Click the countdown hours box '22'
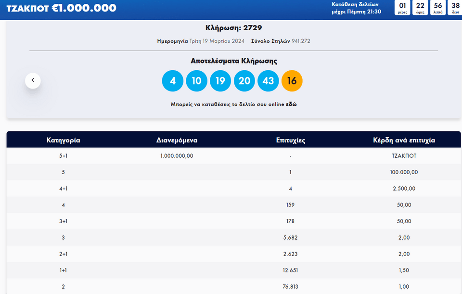This screenshot has width=462, height=294. (420, 8)
